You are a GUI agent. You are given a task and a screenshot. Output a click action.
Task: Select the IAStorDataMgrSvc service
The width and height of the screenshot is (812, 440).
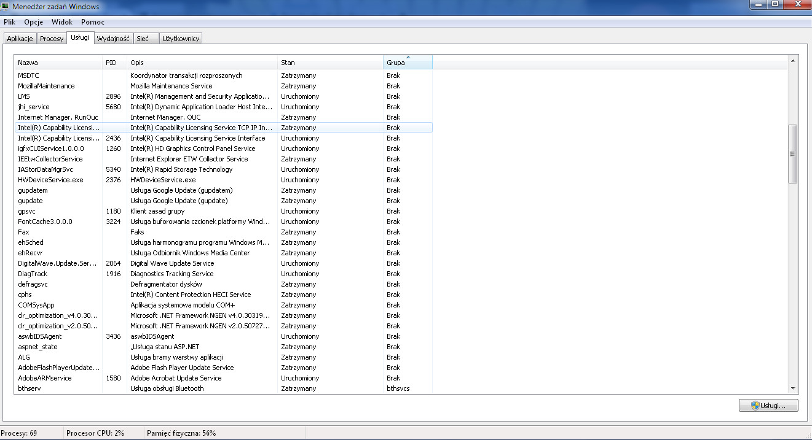tap(224, 169)
